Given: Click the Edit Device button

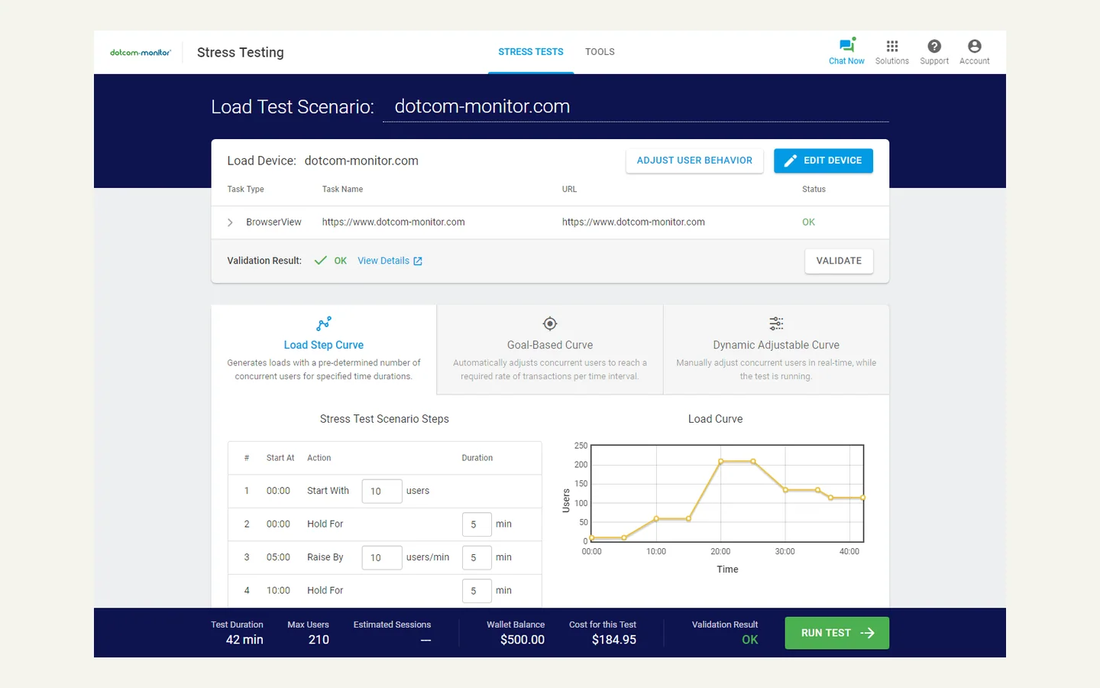Looking at the screenshot, I should tap(823, 161).
